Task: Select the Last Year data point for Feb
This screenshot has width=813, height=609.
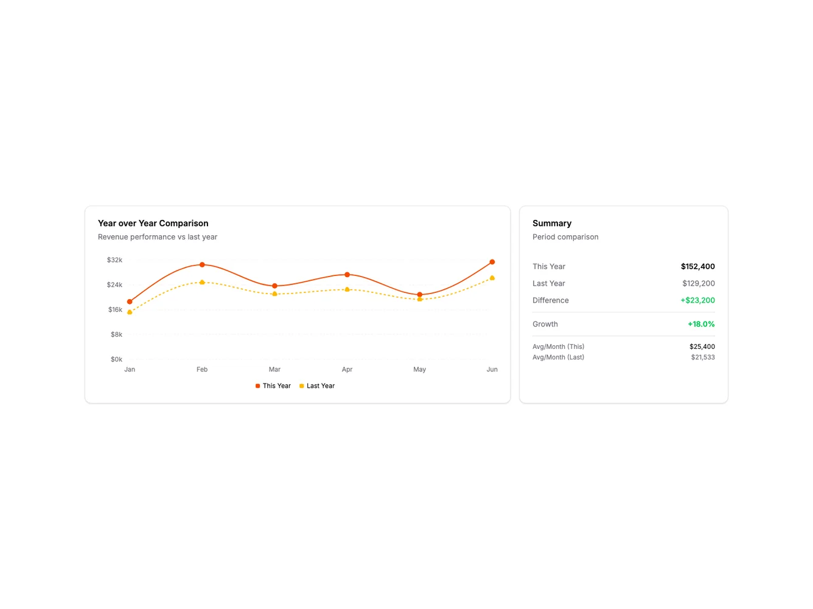Action: tap(202, 282)
